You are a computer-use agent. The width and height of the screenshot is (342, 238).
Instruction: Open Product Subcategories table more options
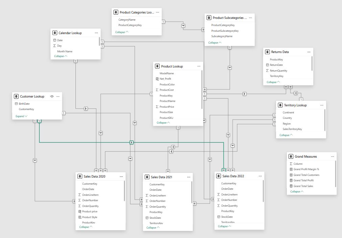(x=250, y=18)
